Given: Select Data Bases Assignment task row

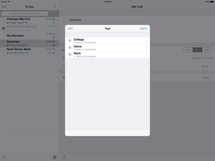Looking at the screenshot, I should [30, 28].
